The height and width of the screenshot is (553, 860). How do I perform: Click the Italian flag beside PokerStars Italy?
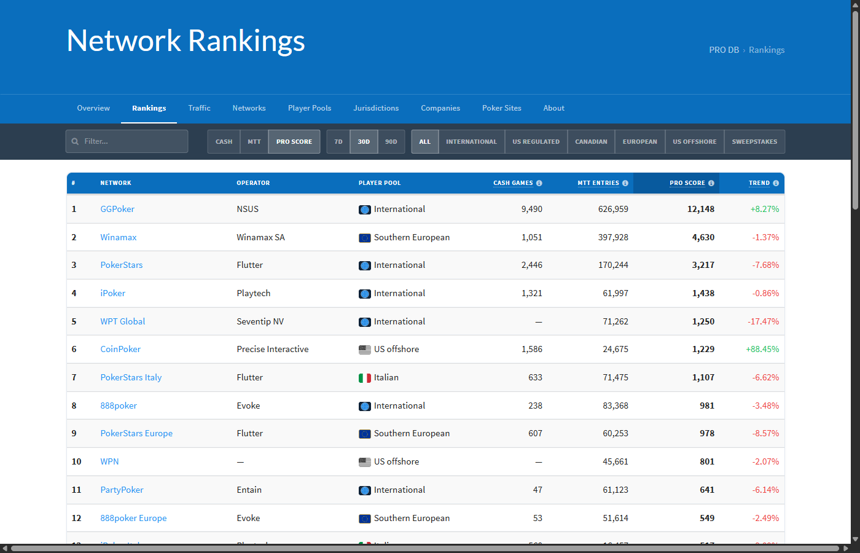pos(364,377)
